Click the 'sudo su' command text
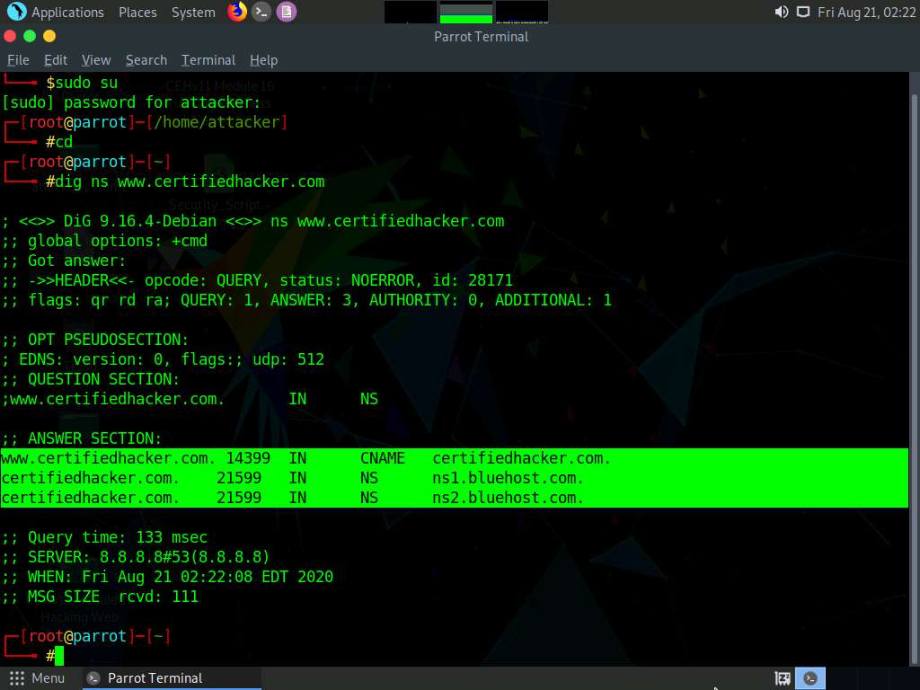The image size is (920, 690). pos(86,83)
